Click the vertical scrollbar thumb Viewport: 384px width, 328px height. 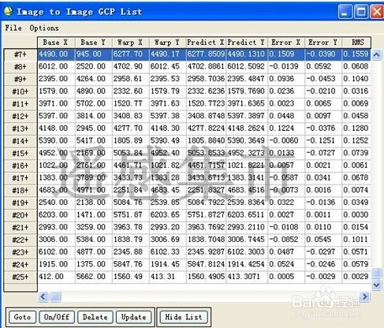pos(376,273)
